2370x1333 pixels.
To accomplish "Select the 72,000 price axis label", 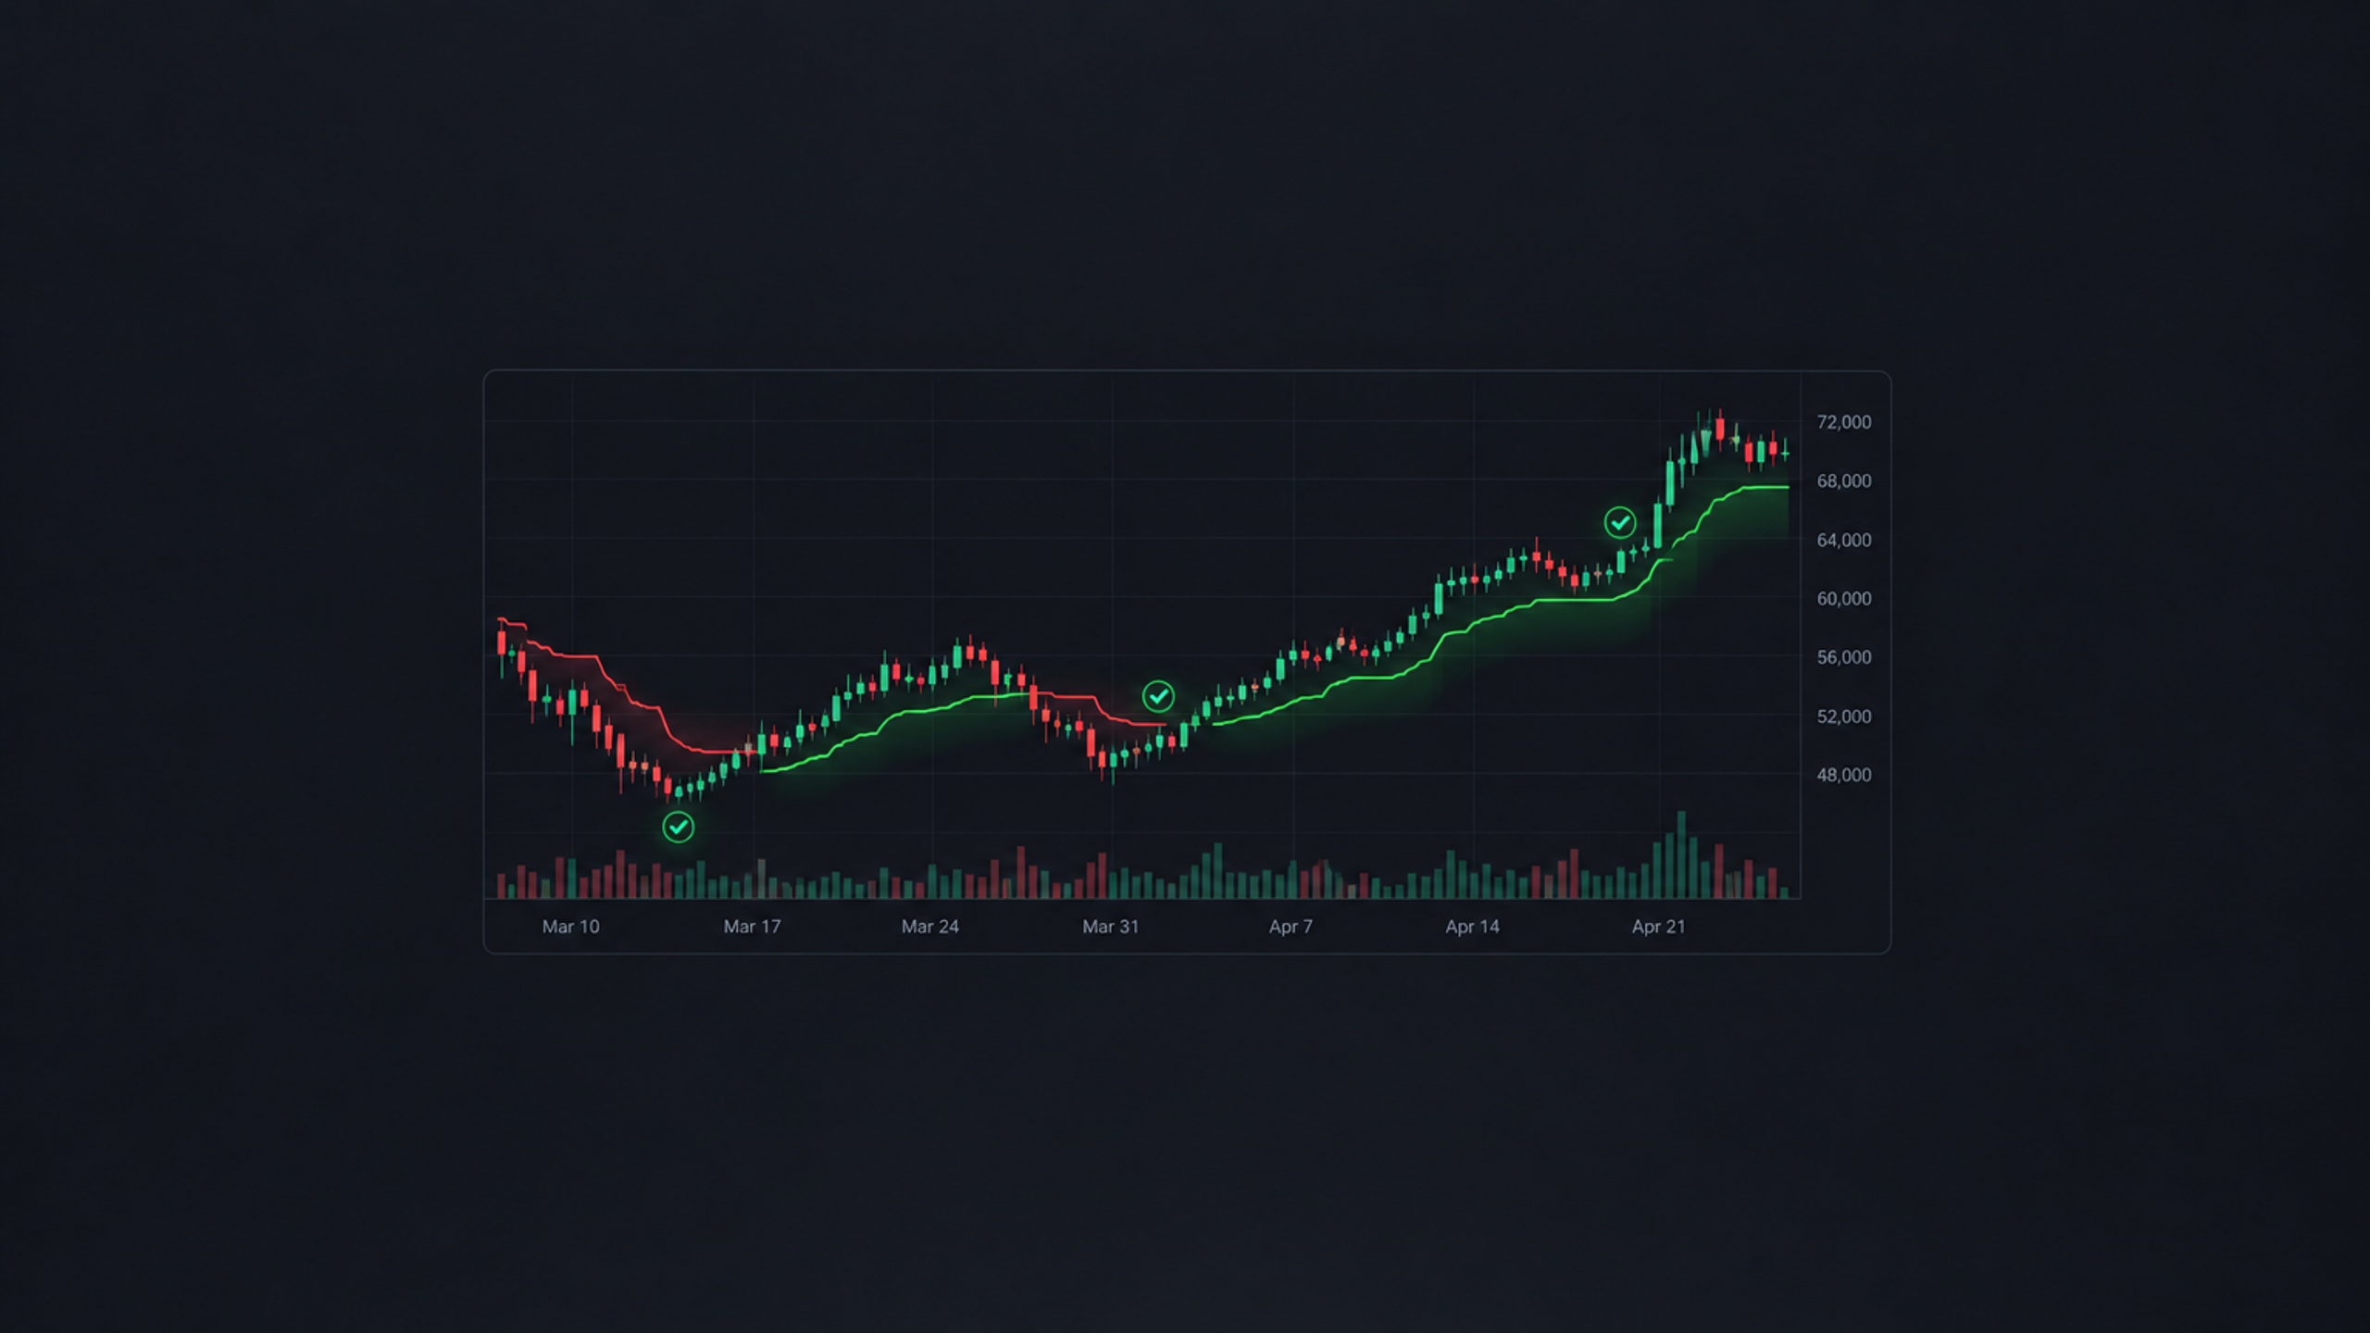I will tap(1843, 422).
